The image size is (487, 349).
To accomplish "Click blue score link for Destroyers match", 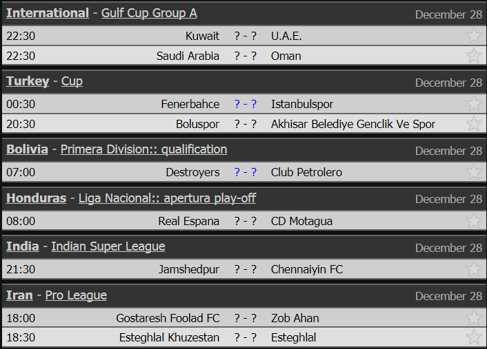I will click(x=246, y=172).
